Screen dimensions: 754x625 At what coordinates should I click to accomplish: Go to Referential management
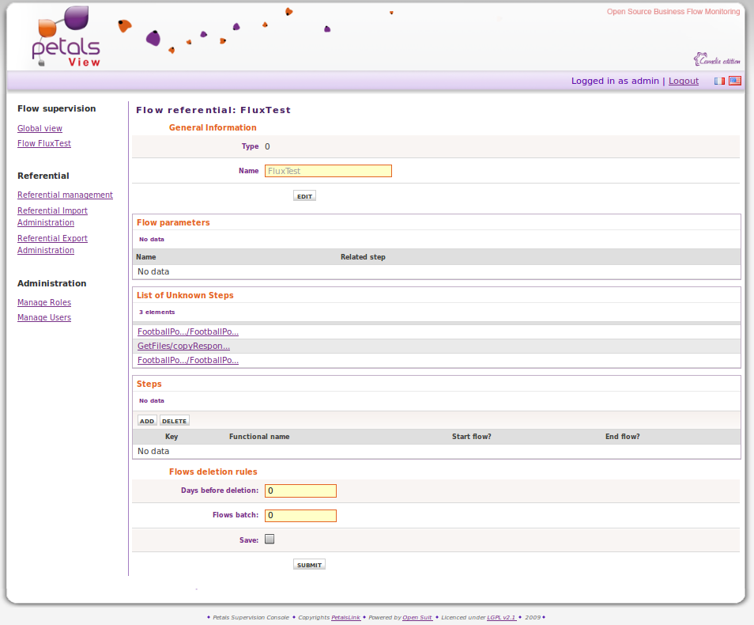[x=65, y=195]
